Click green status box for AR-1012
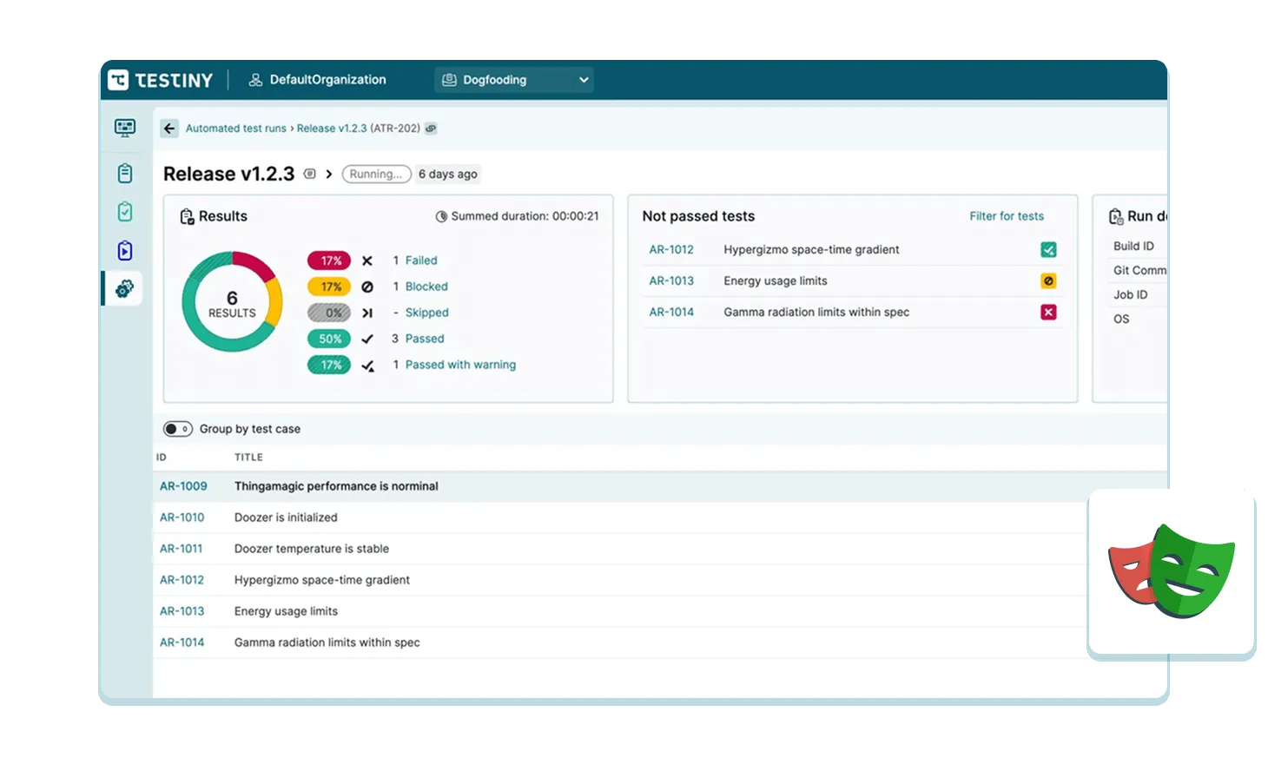The width and height of the screenshot is (1268, 758). (x=1048, y=250)
